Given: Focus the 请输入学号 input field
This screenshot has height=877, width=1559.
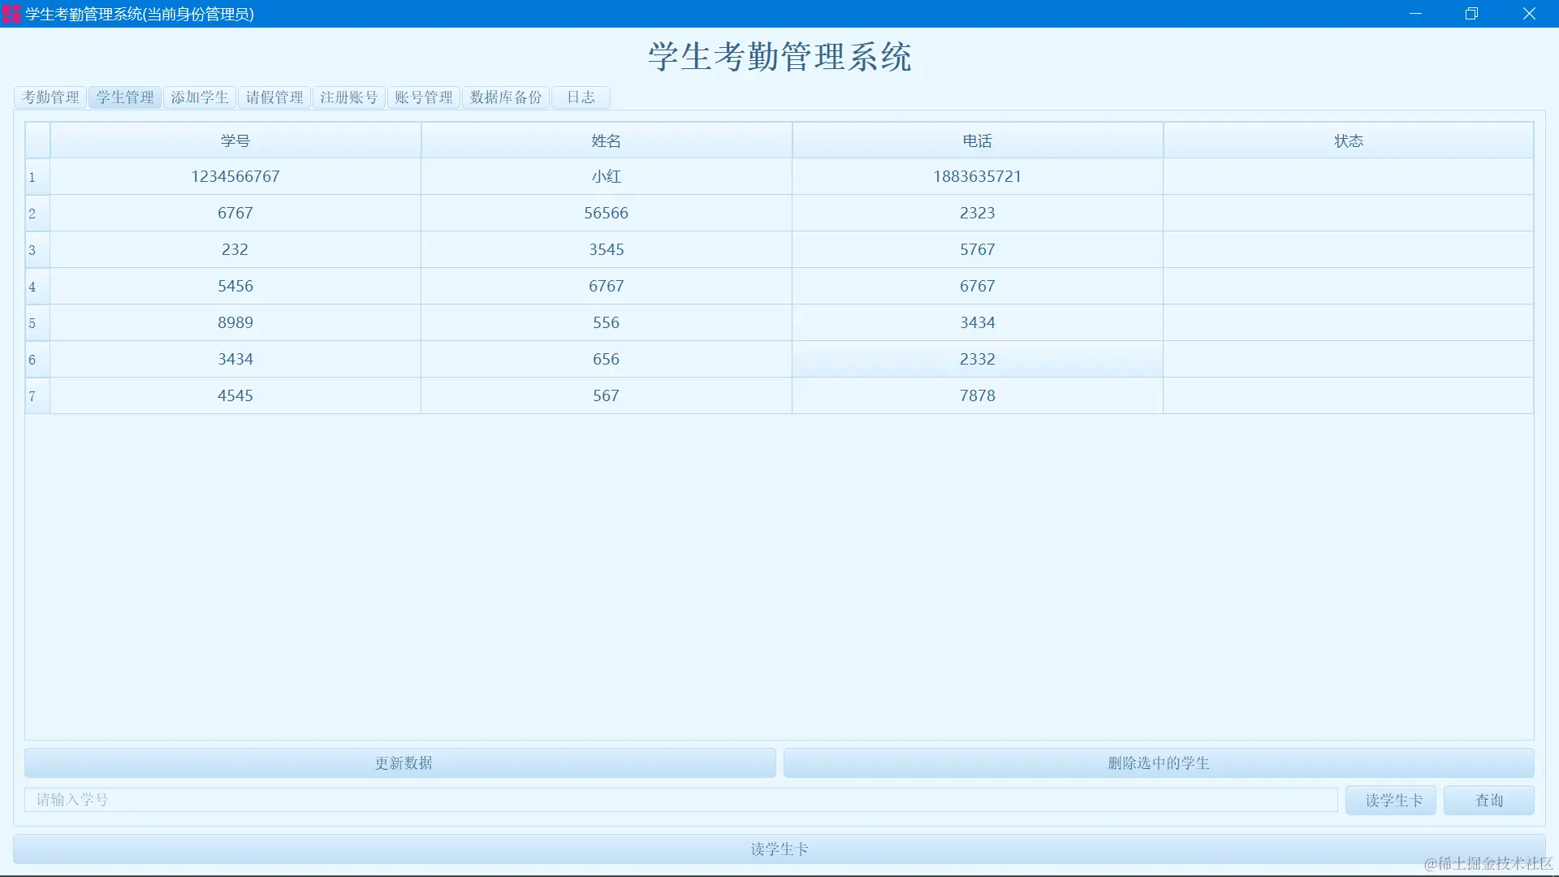Looking at the screenshot, I should coord(680,801).
